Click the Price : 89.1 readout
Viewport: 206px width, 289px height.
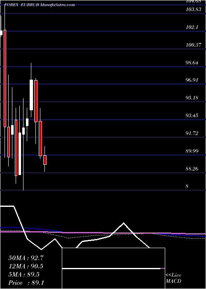pos(26,283)
